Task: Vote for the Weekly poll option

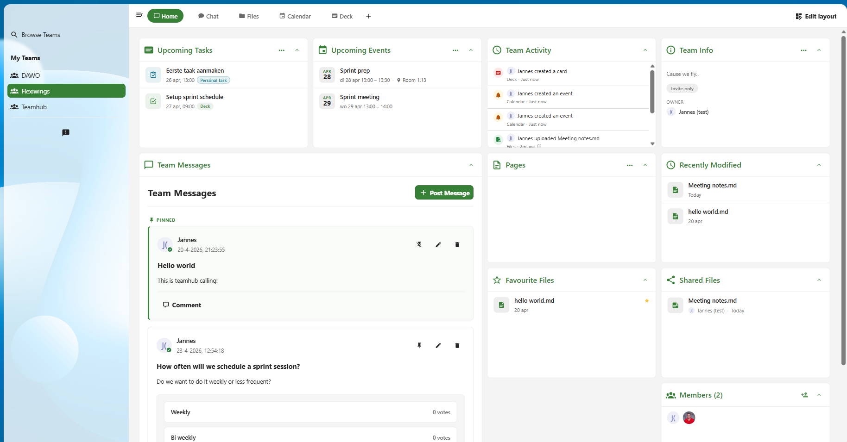Action: point(310,412)
